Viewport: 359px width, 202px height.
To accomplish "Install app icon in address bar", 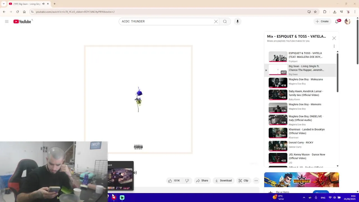I will pos(309,12).
